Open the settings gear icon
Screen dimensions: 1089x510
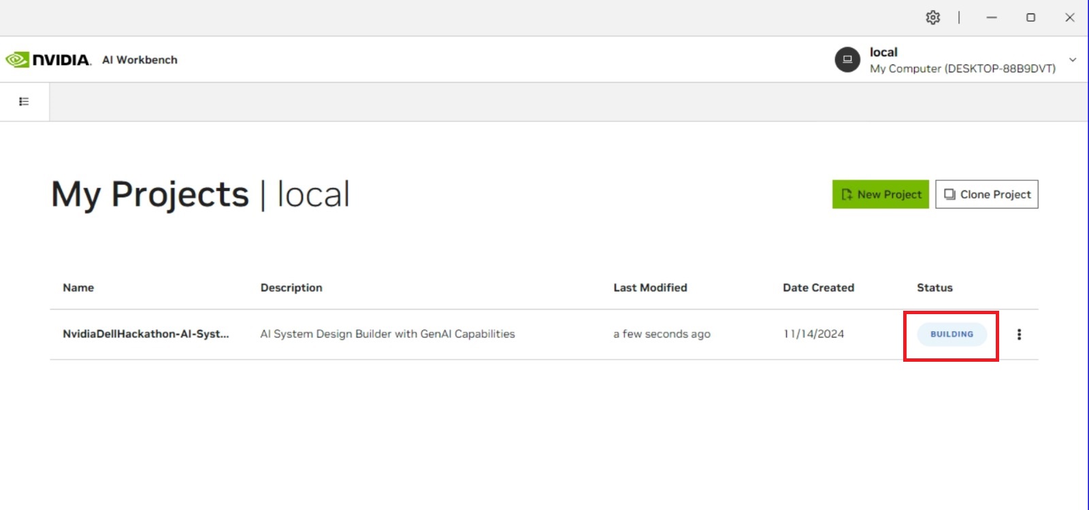click(932, 18)
